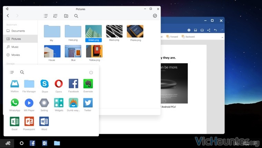
Task: Select Phone.png thumbnail
Action: pyautogui.click(x=135, y=31)
